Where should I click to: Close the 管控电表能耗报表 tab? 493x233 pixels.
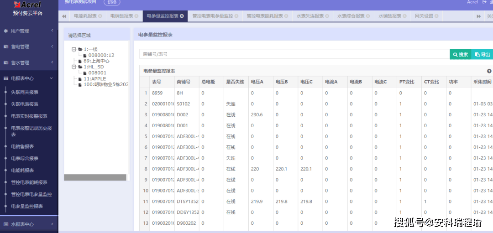click(286, 16)
